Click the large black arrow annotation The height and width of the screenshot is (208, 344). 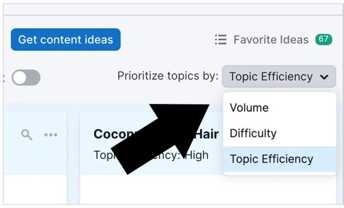[160, 139]
